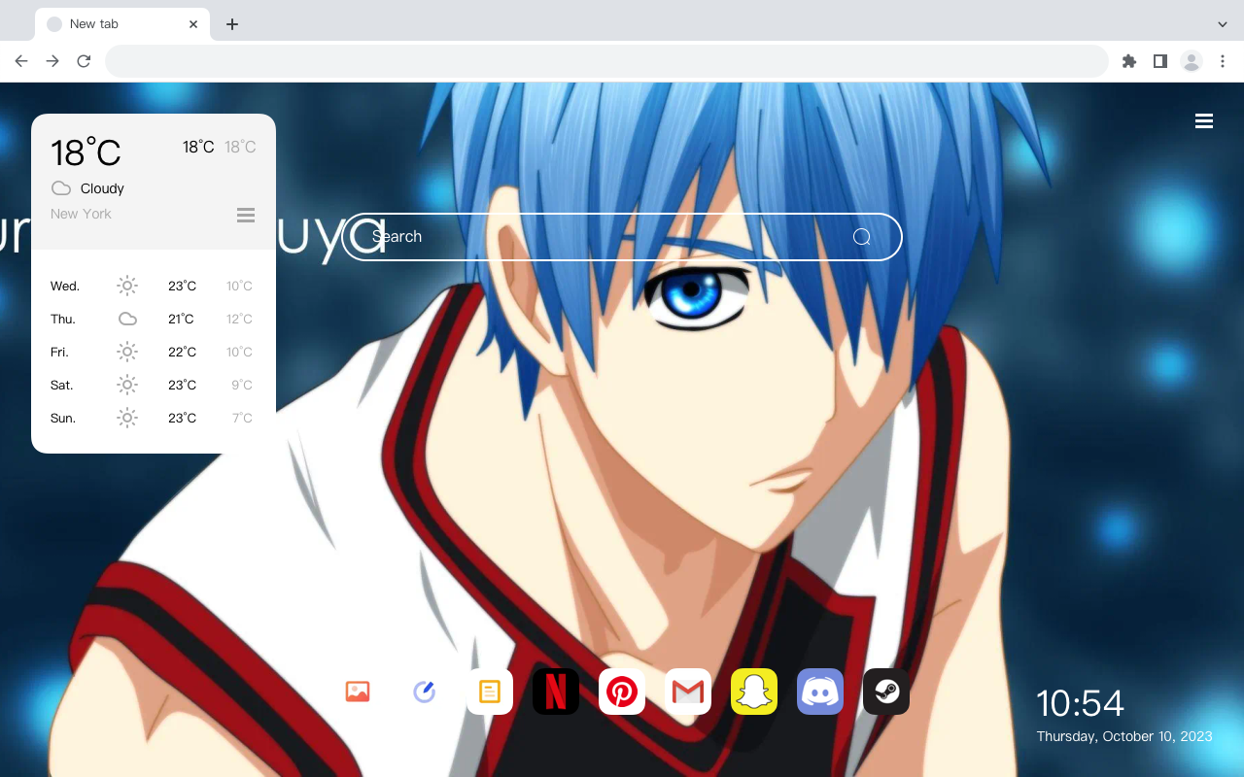Open the weather widget list menu icon
Viewport: 1244px width, 777px height.
(246, 215)
